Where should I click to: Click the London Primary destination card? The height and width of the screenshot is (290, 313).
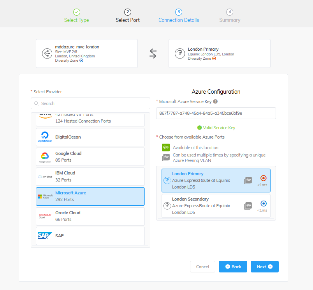tap(220, 53)
